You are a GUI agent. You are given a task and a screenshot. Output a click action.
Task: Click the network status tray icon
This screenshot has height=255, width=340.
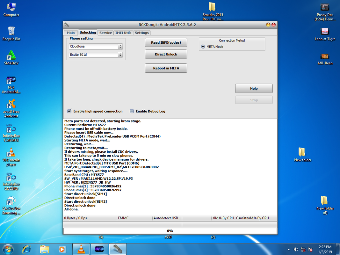[303, 249]
